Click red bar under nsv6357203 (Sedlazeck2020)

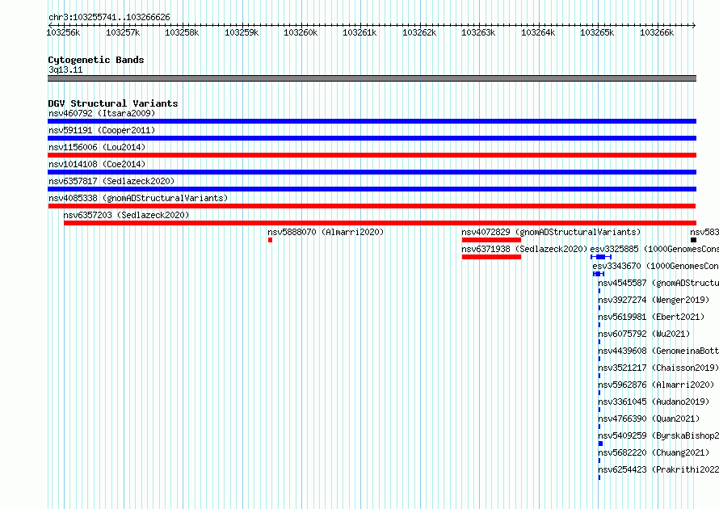pyautogui.click(x=380, y=223)
